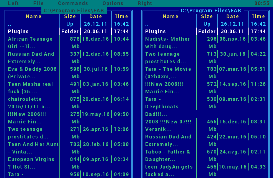
Task: Click the 30.jul.16 date cell
Action: (x=96, y=69)
